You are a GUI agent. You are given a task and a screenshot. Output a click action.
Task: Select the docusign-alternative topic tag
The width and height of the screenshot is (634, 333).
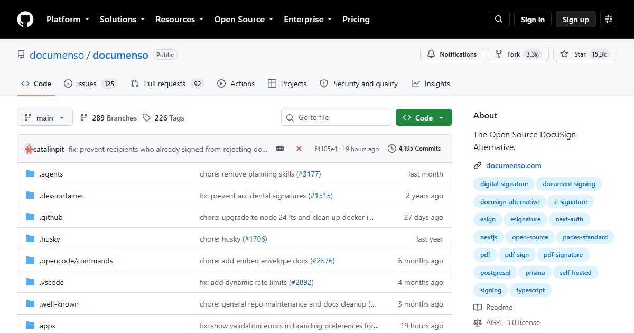(510, 202)
